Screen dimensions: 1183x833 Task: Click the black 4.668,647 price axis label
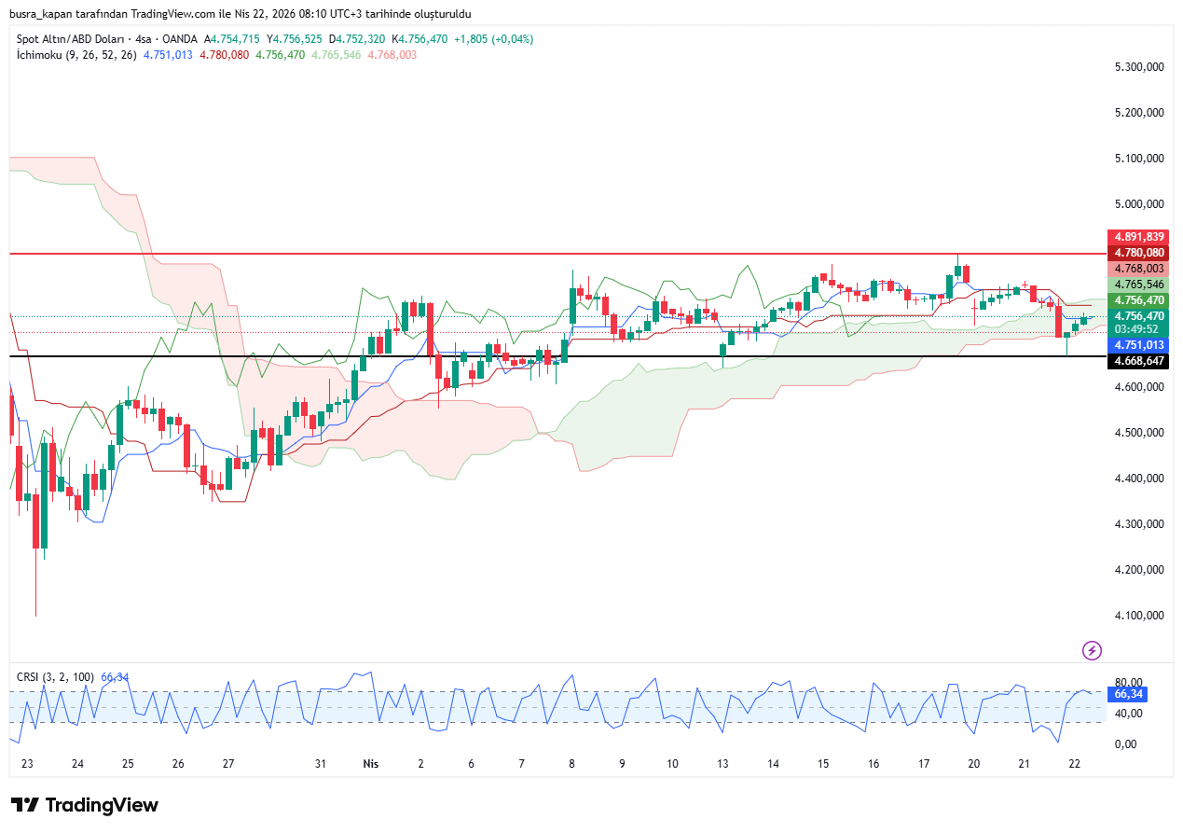1136,360
